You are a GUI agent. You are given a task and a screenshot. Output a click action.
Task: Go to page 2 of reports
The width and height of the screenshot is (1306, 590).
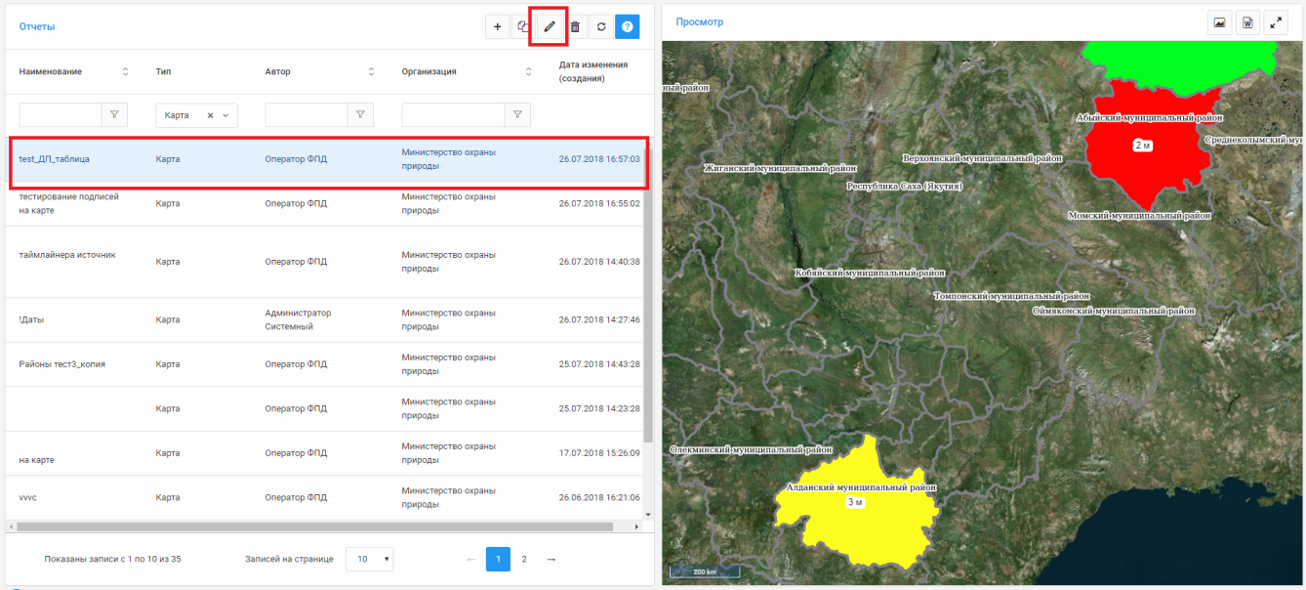click(524, 560)
